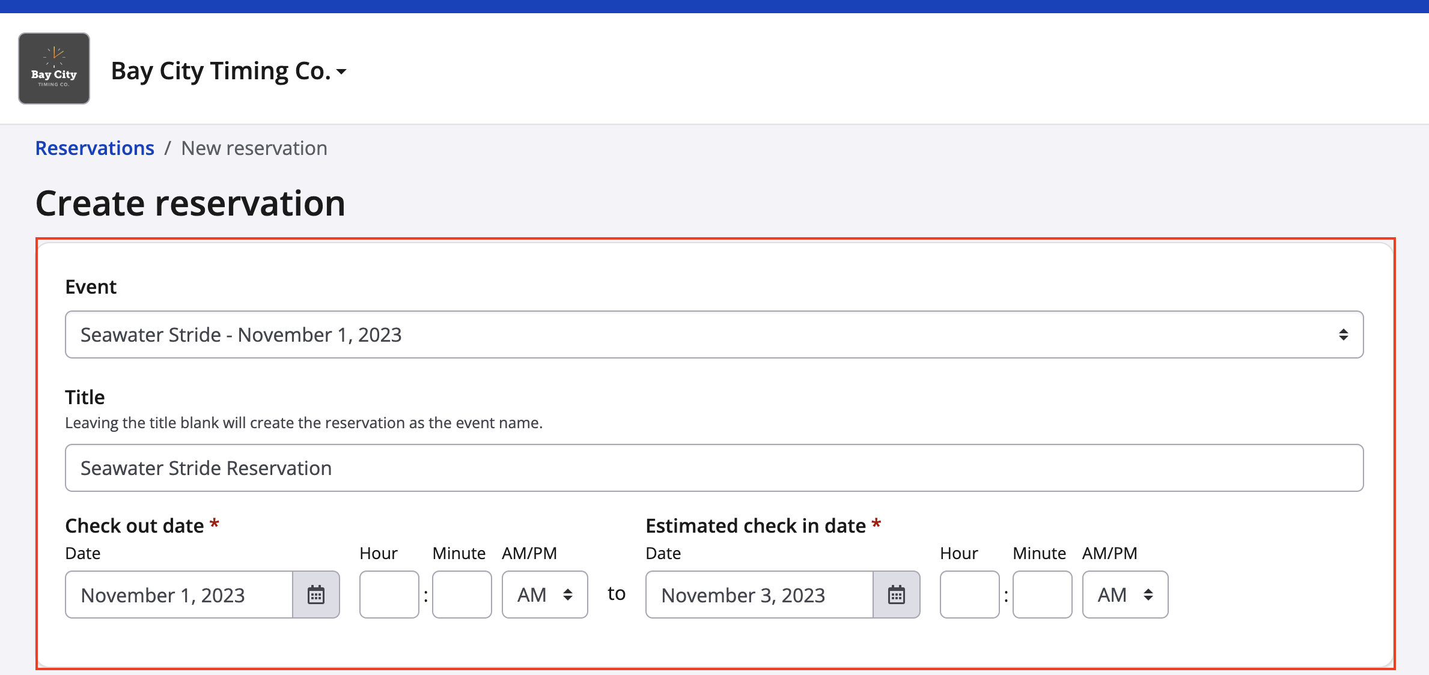Screen dimensions: 1429x675
Task: Click the Event field label
Action: [x=91, y=287]
